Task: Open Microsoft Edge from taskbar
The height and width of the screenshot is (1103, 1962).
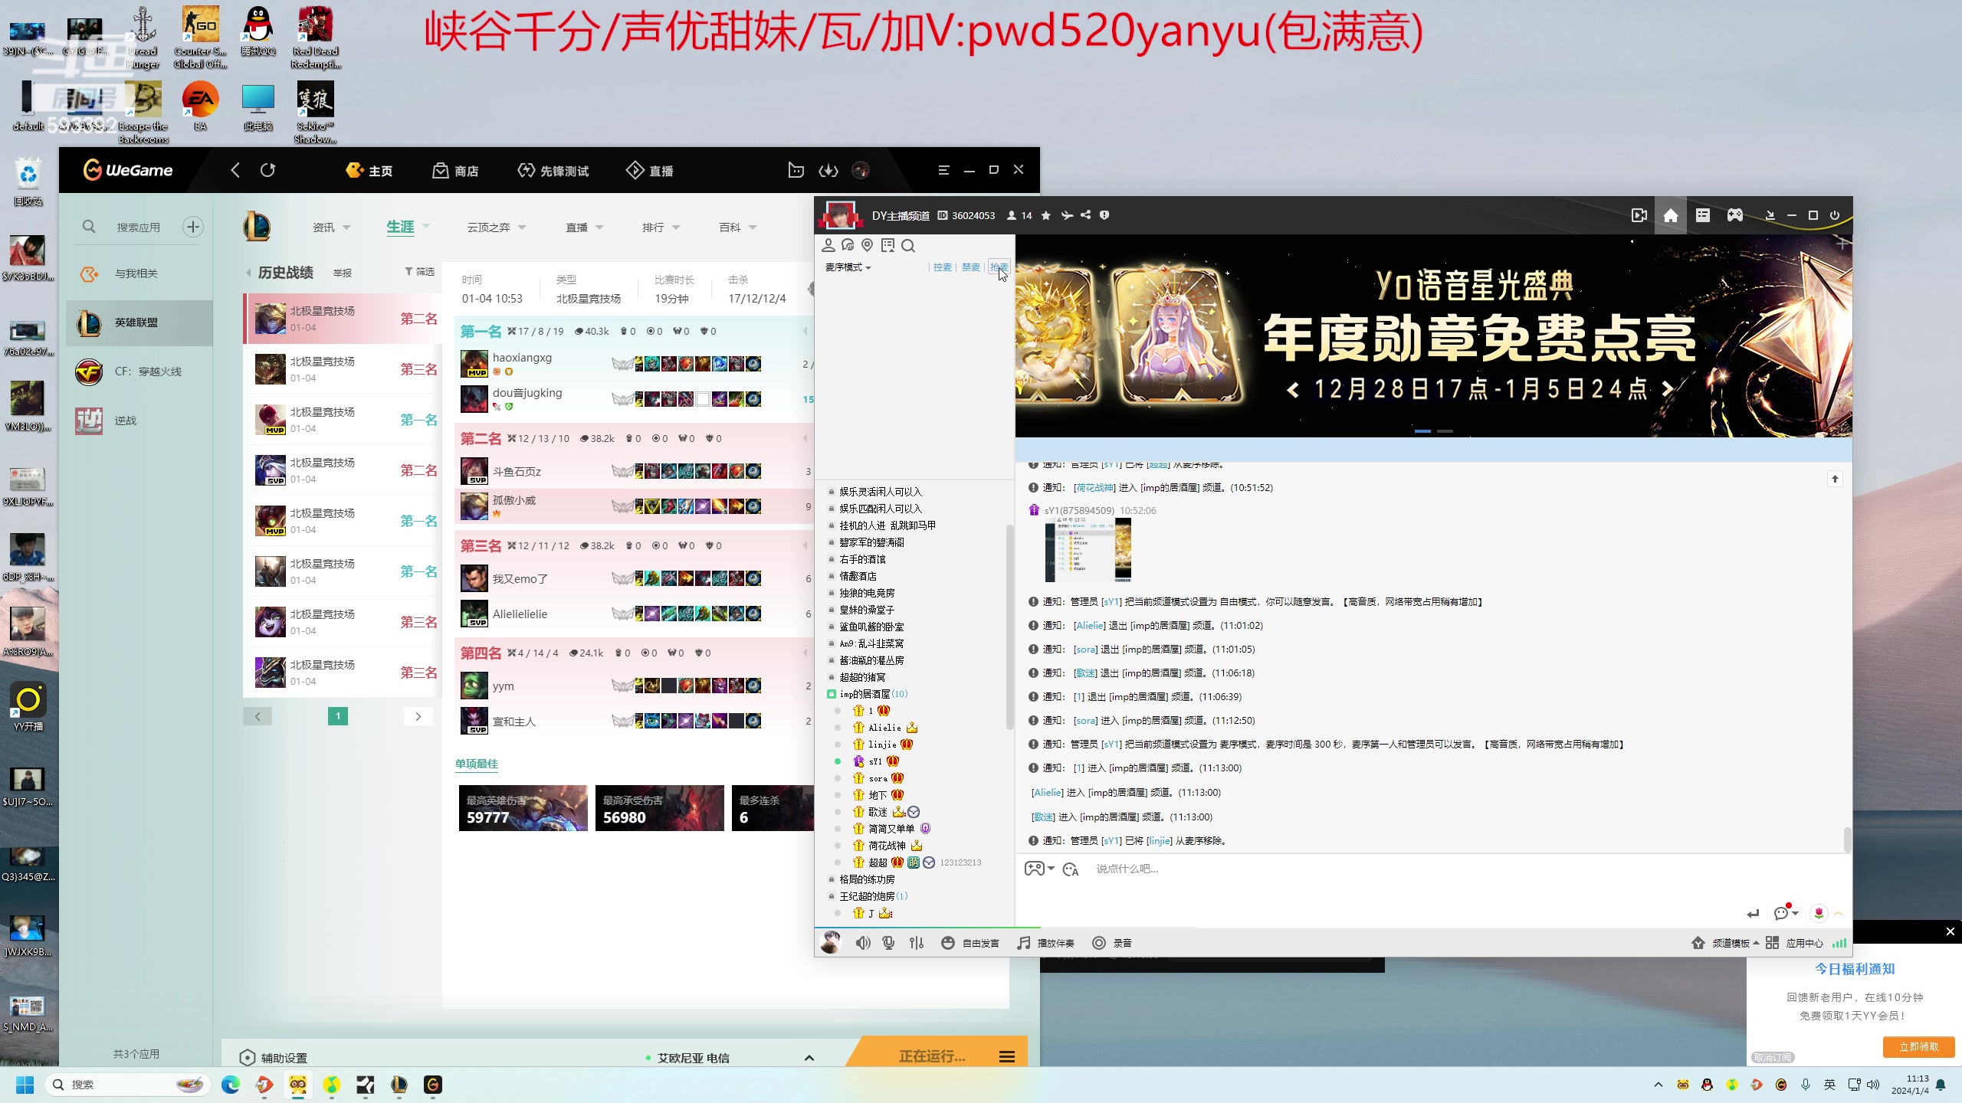Action: 231,1085
